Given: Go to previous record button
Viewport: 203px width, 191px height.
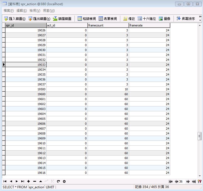Looking at the screenshot, I should (x=11, y=181).
